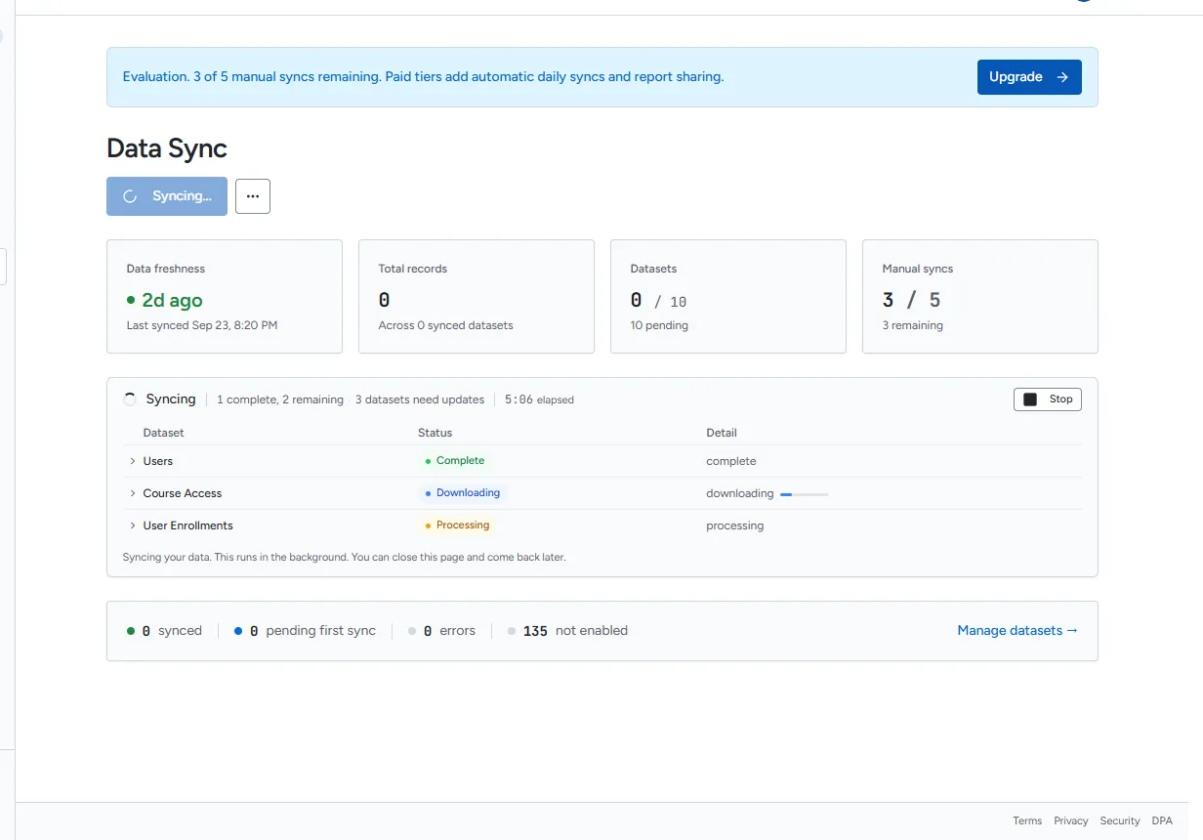Click the Data Sync page heading
Viewport: 1203px width, 840px height.
tap(167, 148)
